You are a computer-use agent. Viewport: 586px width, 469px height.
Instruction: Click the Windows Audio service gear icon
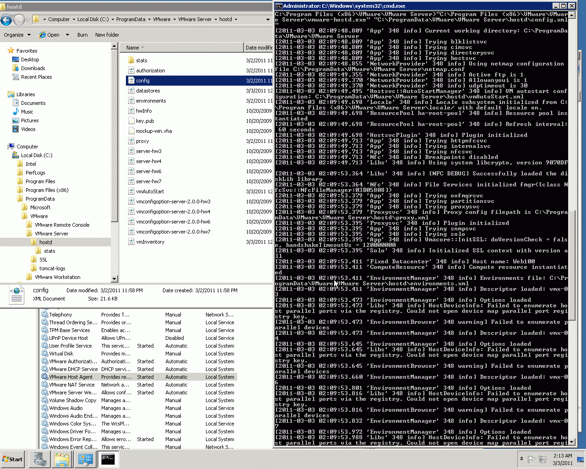pos(45,408)
